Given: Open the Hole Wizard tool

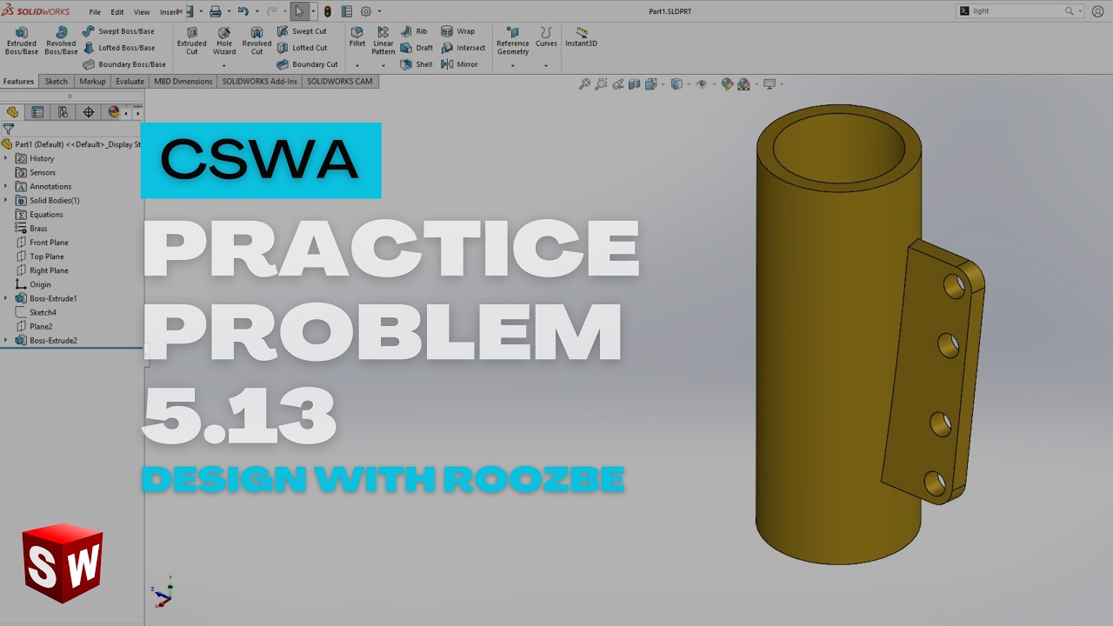Looking at the screenshot, I should click(224, 41).
